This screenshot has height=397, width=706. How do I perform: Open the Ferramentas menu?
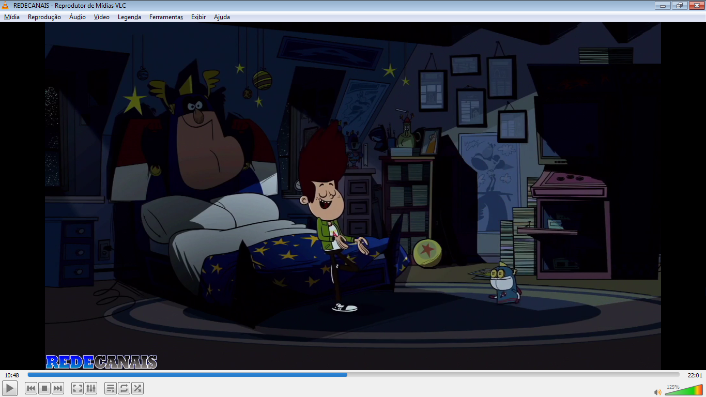point(166,17)
